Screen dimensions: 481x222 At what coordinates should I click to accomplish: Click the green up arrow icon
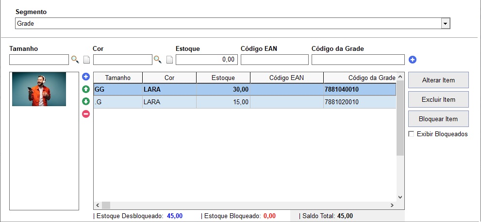click(86, 89)
